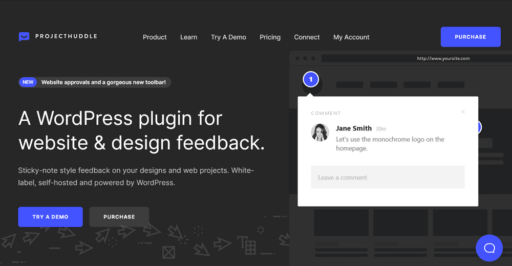Click the ProjectHuddle chat-bubble logo icon

(x=24, y=36)
